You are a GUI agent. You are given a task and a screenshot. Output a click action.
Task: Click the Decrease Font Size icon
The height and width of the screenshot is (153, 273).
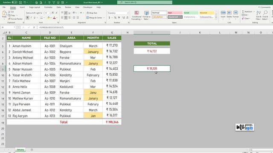56,13
